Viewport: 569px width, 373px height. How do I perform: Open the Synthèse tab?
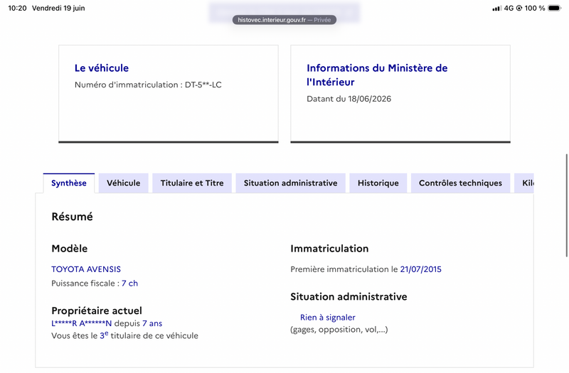click(69, 183)
